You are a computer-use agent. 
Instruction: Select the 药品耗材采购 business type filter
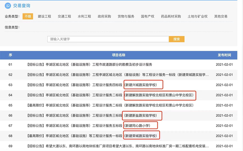(171, 16)
